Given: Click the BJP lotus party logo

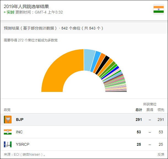Looking at the screenshot, I should [8, 120].
